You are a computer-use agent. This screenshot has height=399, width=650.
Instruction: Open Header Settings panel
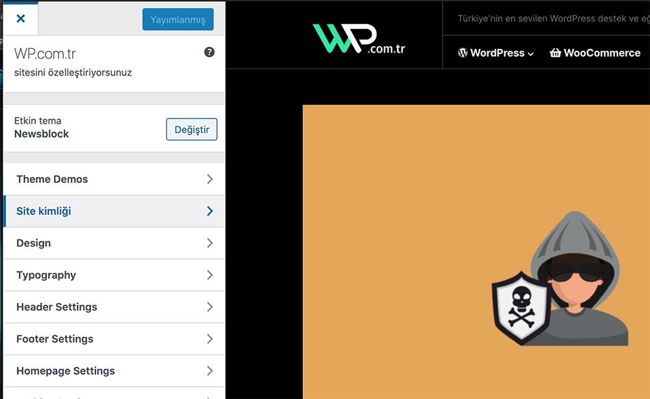click(114, 307)
